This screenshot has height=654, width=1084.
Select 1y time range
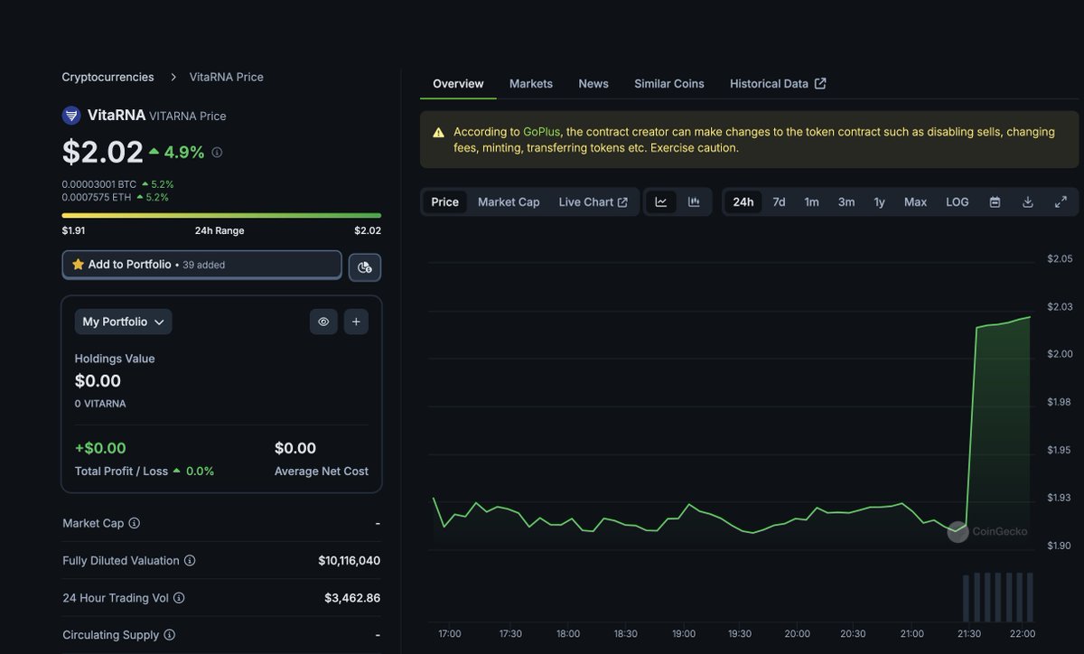click(x=879, y=202)
